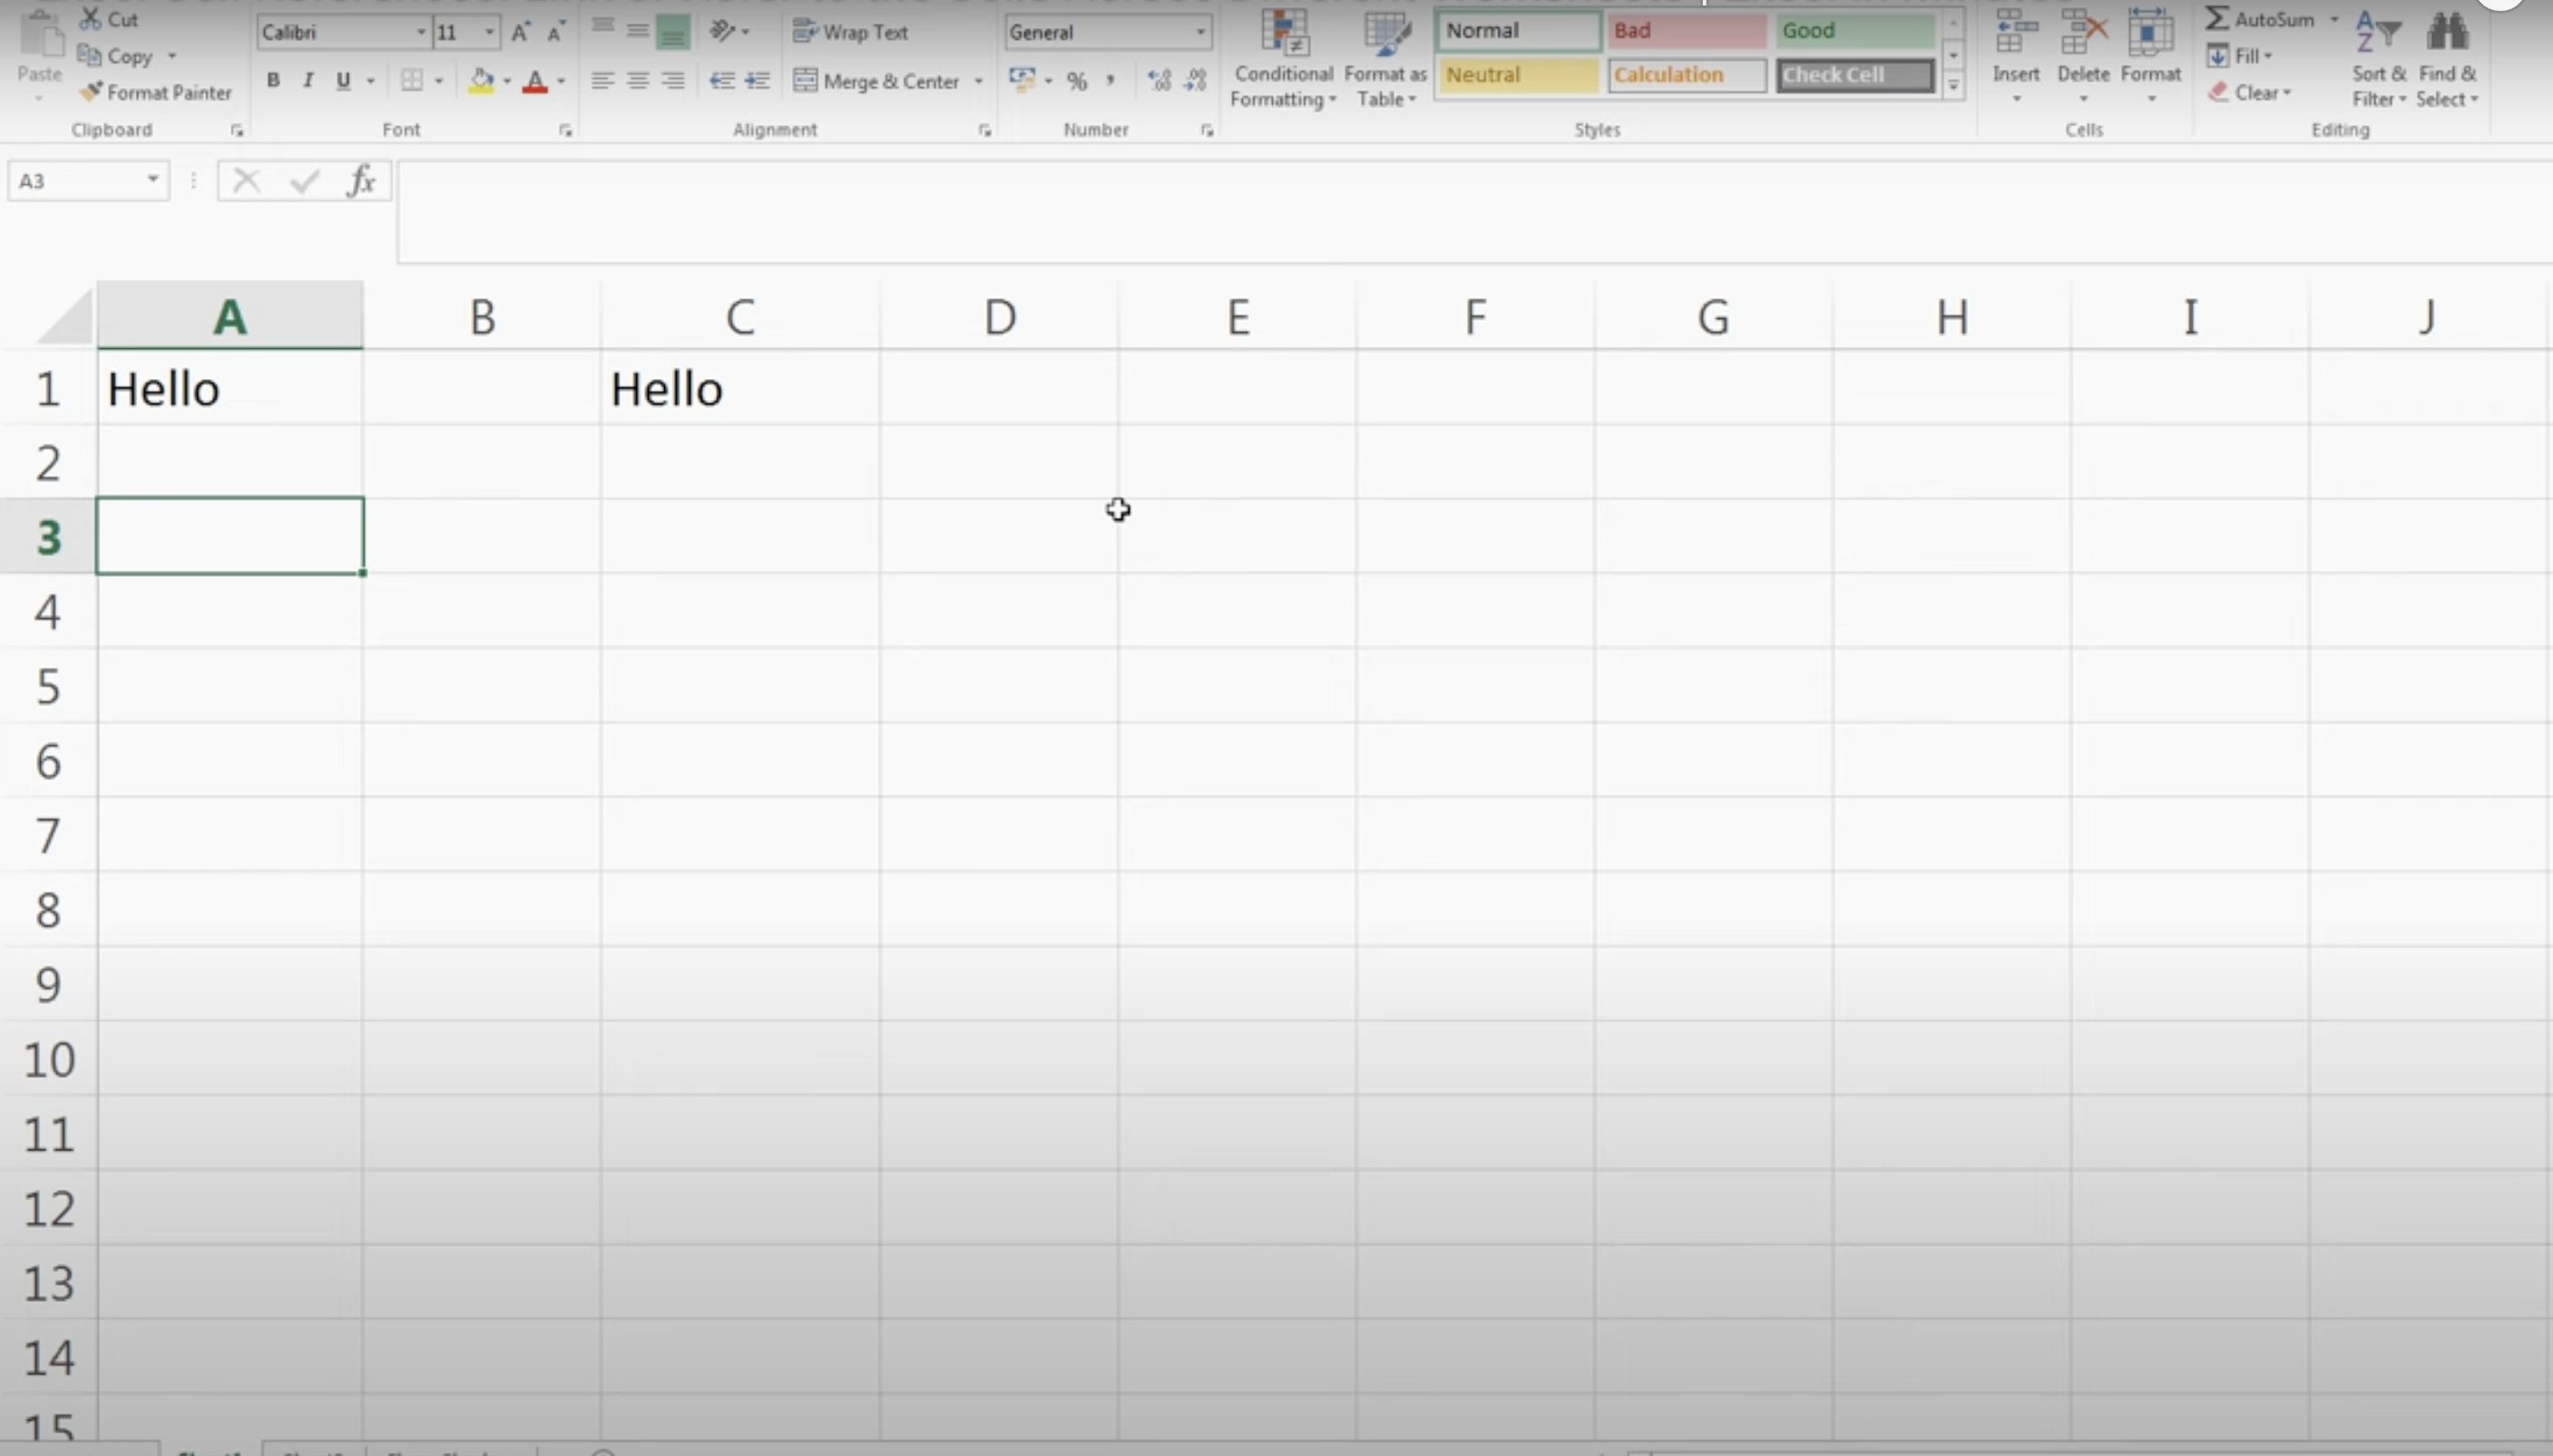Viewport: 2553px width, 1456px height.
Task: Center text horizontally
Action: pos(639,80)
